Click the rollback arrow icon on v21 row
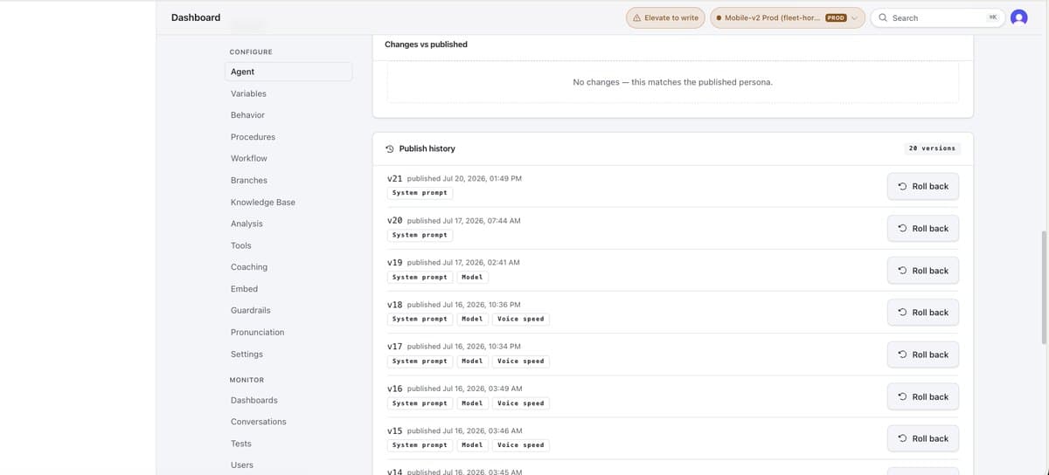The height and width of the screenshot is (475, 1049). [x=902, y=186]
